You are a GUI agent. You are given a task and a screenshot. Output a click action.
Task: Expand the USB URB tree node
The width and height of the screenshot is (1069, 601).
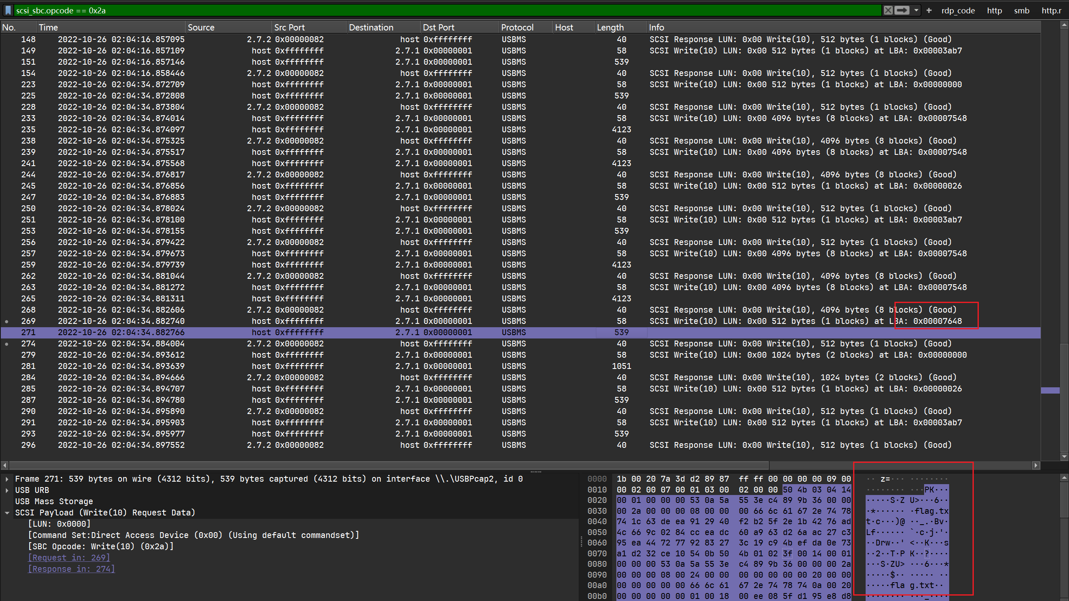tap(7, 490)
